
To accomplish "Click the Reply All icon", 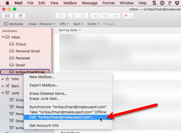I will click(106, 16).
